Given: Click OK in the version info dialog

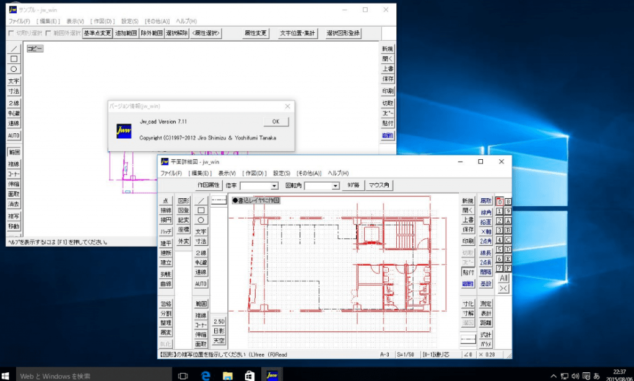Looking at the screenshot, I should 276,121.
